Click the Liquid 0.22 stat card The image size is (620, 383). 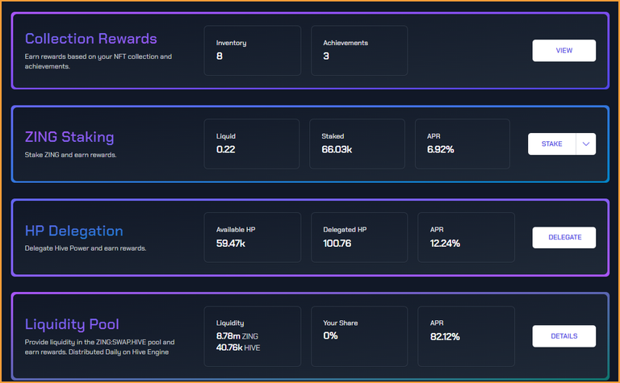[x=252, y=144]
